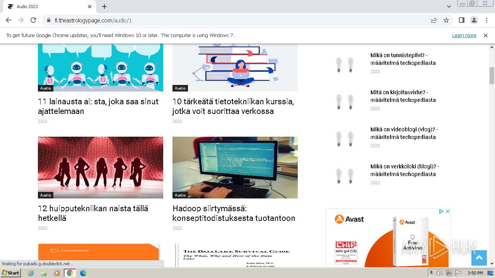Click the 3:50 PM system clock
The height and width of the screenshot is (278, 495).
pos(475,273)
